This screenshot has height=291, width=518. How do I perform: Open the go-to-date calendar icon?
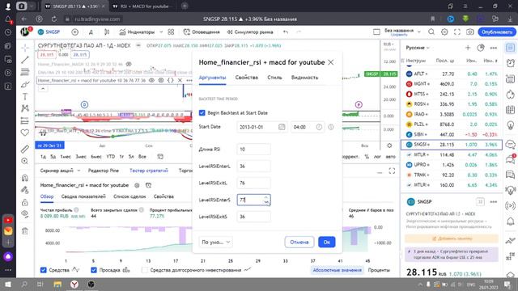160,156
